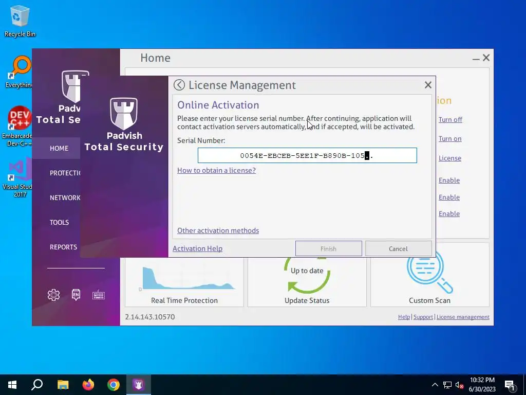Open TOOLS section in sidebar
Viewport: 526px width, 395px height.
click(x=60, y=222)
